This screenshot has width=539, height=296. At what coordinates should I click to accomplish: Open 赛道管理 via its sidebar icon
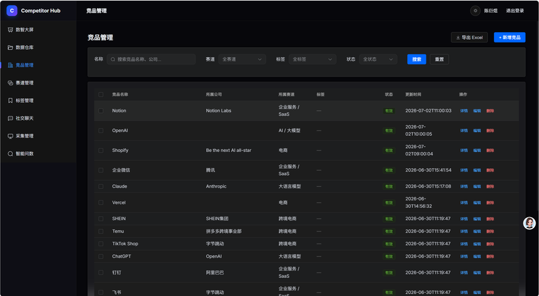[10, 83]
